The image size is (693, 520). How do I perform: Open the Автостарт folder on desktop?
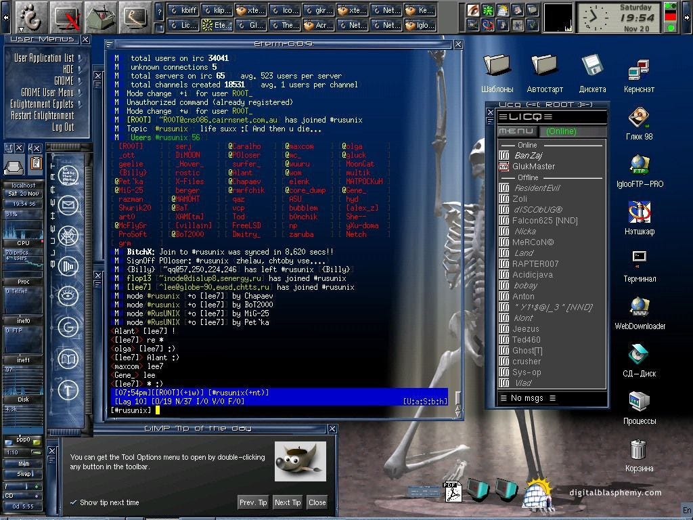pyautogui.click(x=545, y=73)
